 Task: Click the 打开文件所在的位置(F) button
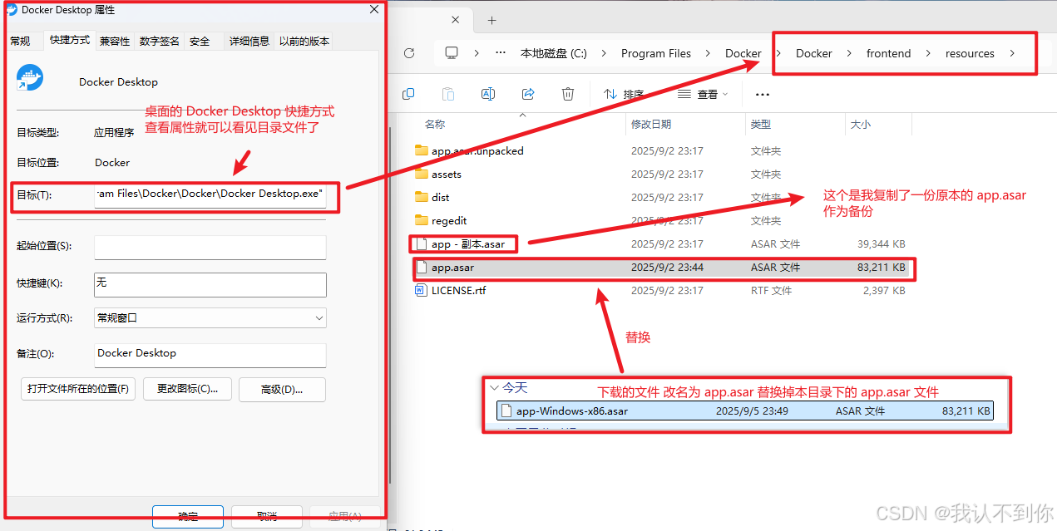point(78,389)
